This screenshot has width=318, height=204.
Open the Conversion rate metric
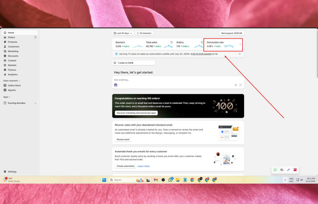223,44
